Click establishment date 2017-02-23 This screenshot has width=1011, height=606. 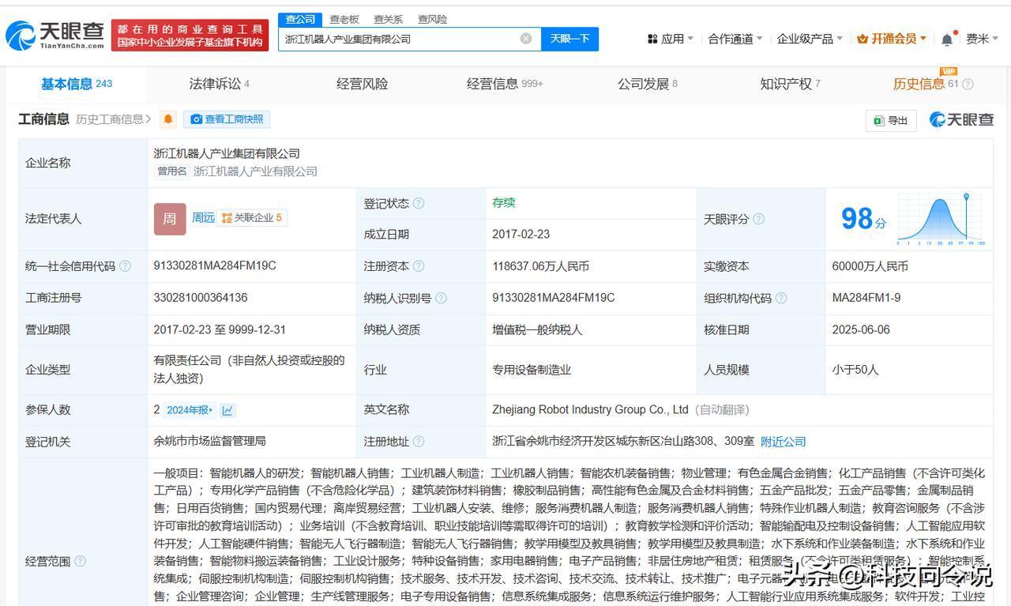coord(521,234)
